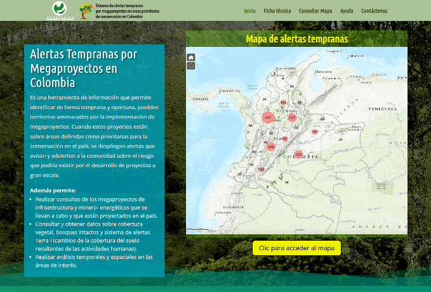The image size is (431, 292).
Task: Open Consultar Mapa from the navigation
Action: [x=315, y=11]
